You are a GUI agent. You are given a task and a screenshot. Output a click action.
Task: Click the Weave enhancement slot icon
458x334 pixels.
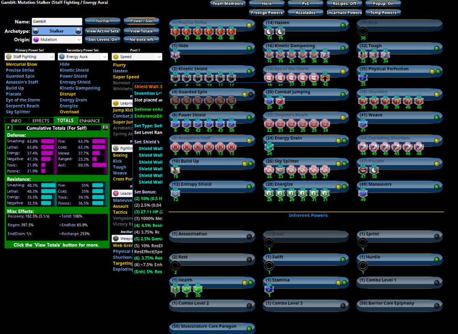click(x=363, y=124)
